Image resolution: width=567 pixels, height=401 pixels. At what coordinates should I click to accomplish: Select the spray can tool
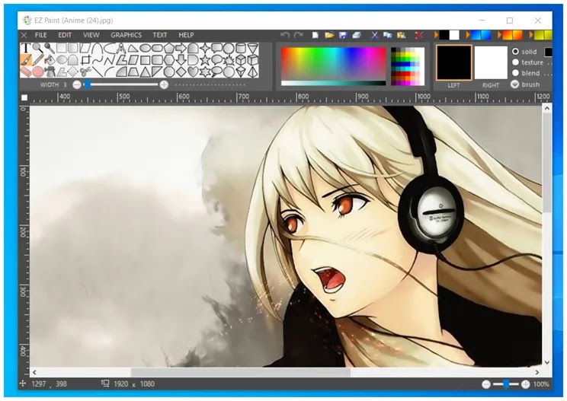click(x=50, y=72)
